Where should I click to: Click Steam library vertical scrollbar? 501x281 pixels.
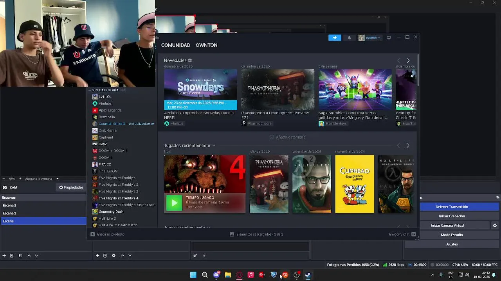point(418,70)
